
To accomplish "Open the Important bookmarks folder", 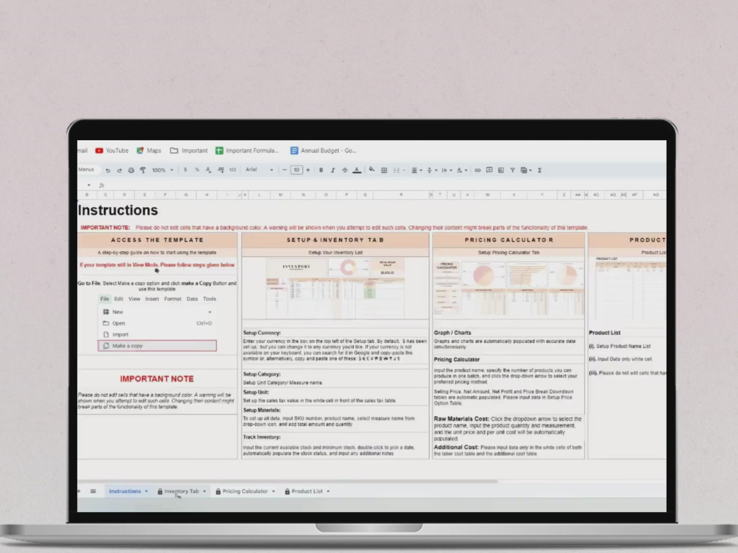I will (x=189, y=151).
